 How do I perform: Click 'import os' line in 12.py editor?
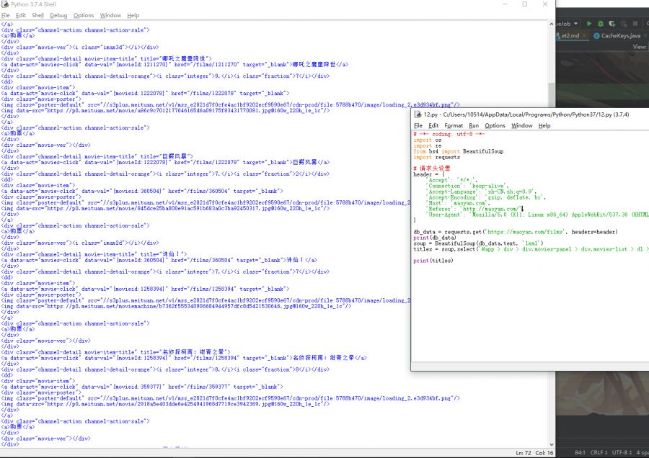(x=427, y=140)
